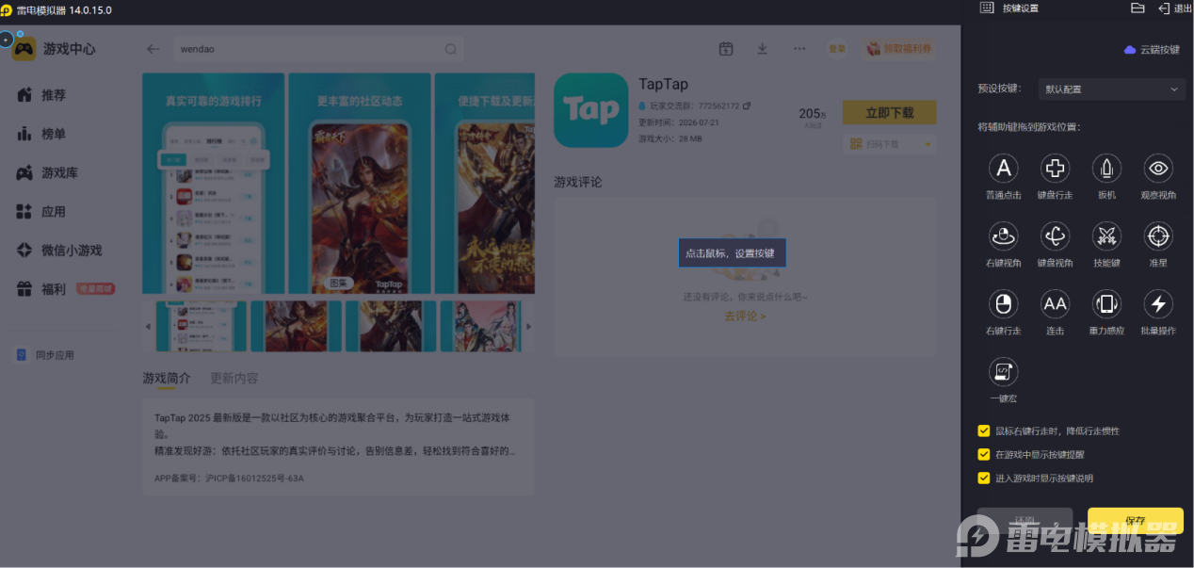Copy the player group number icon
Screen dimensions: 1194x568
[x=747, y=105]
